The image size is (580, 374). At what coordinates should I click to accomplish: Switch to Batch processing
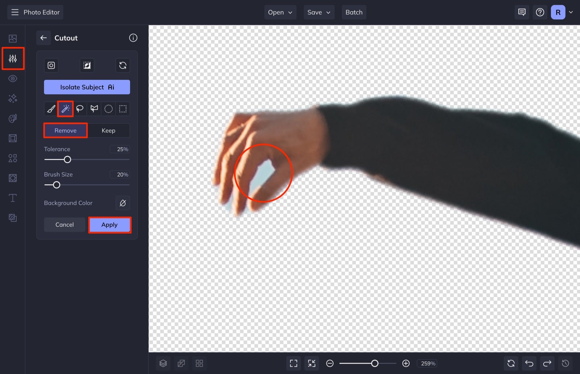pos(354,12)
